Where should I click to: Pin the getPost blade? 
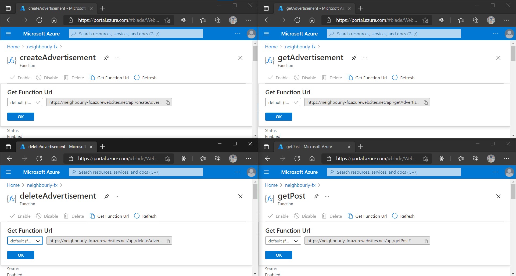316,196
